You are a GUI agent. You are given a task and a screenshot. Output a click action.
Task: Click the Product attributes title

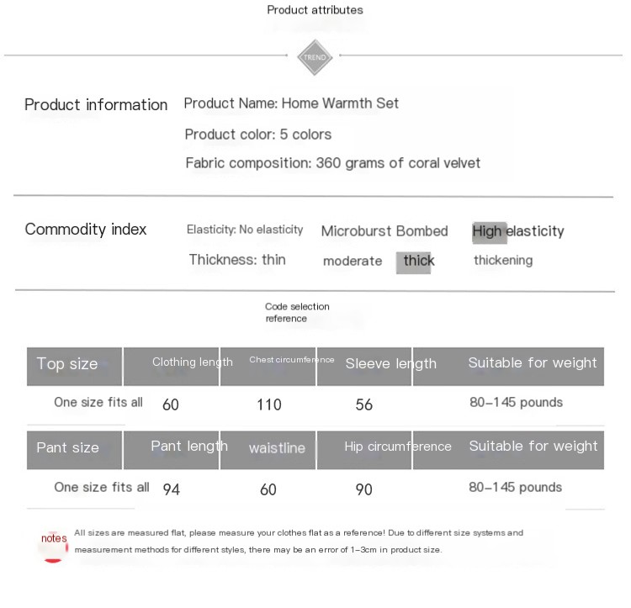[x=315, y=10]
